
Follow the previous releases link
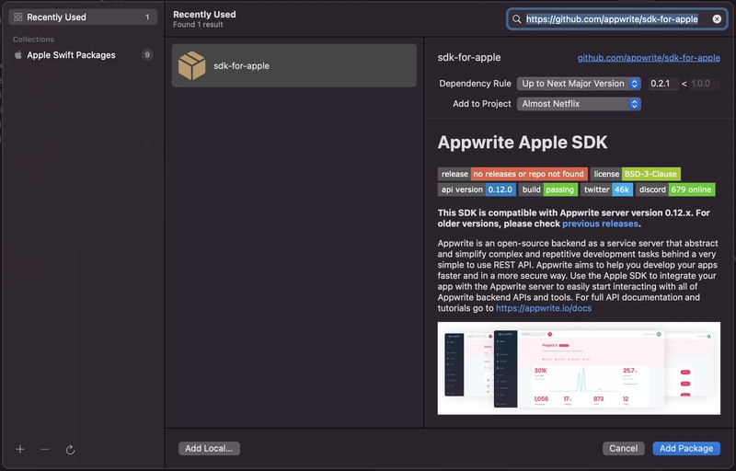[600, 224]
